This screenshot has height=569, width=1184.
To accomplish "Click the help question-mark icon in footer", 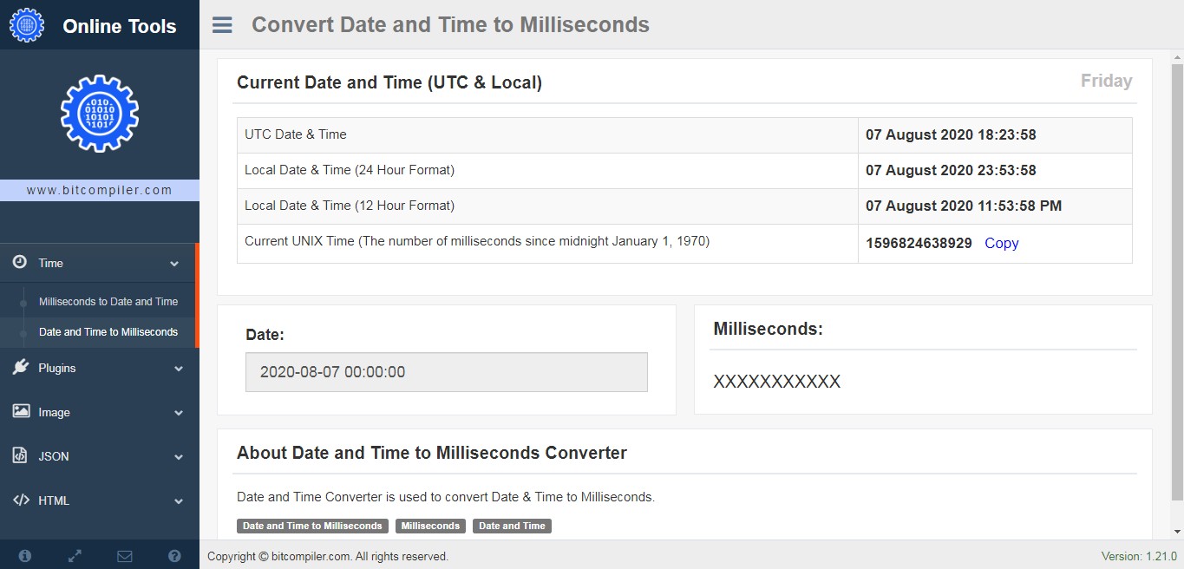I will click(x=173, y=555).
